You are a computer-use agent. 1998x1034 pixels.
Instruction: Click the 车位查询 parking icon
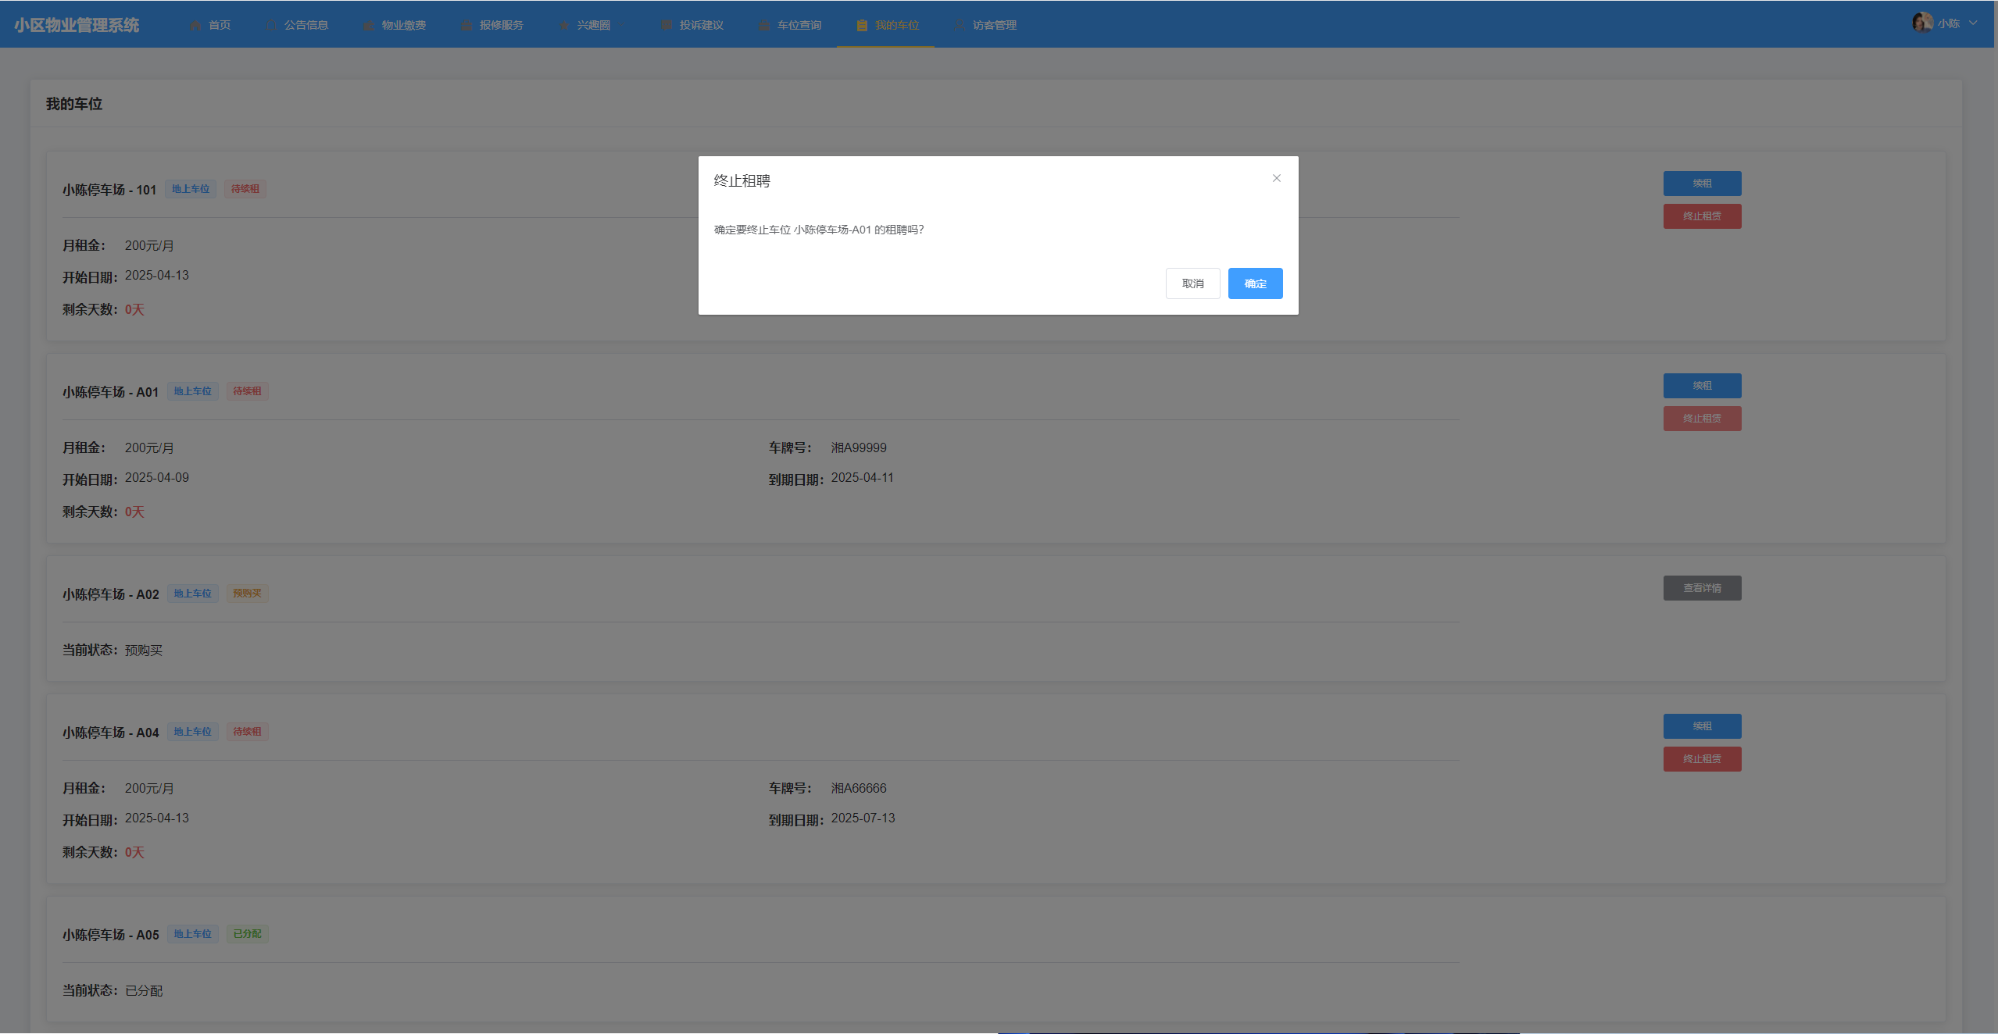point(764,26)
